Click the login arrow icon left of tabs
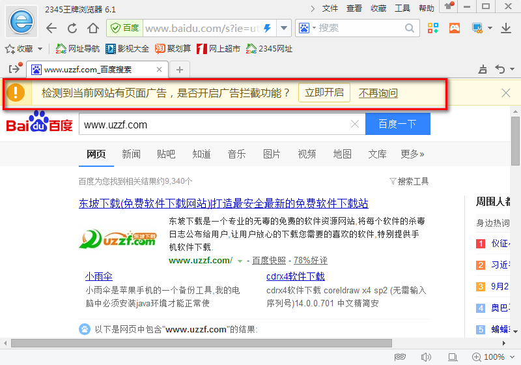Screen dimensions: 521x365 point(15,68)
